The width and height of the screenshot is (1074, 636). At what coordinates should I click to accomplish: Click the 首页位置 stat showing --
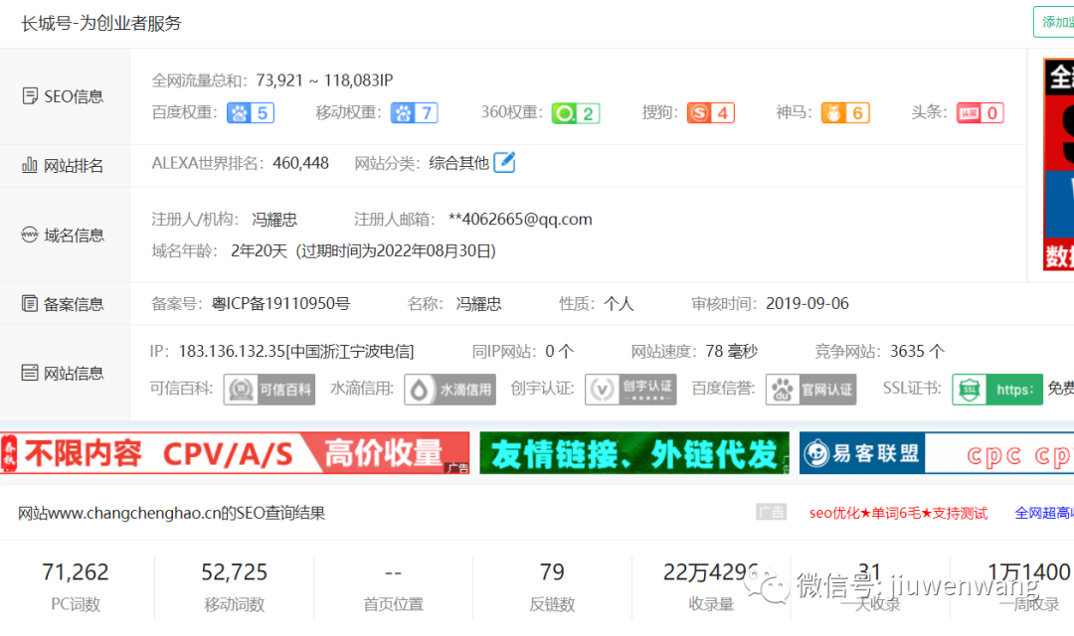coord(393,572)
